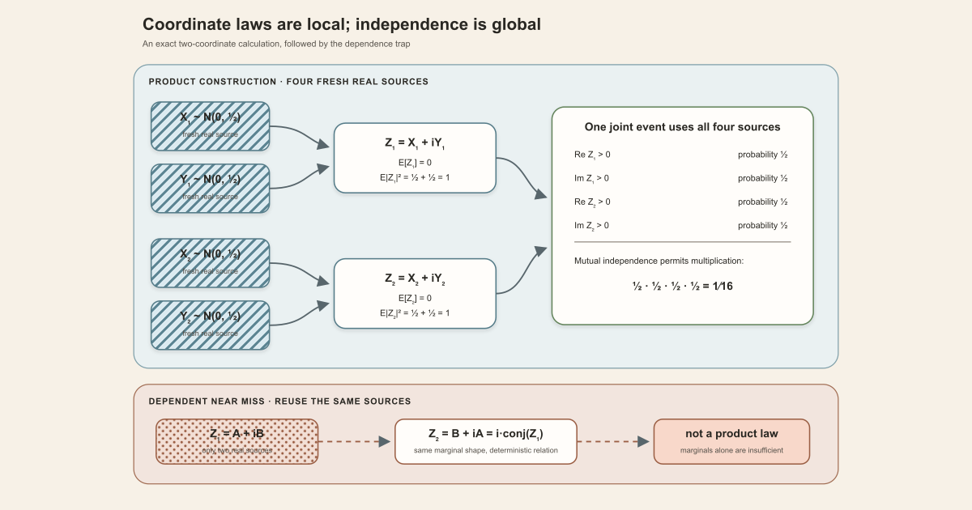This screenshot has height=510, width=972.
Task: Click the Z₂ = X₂ + iY₂ node
Action: click(415, 294)
